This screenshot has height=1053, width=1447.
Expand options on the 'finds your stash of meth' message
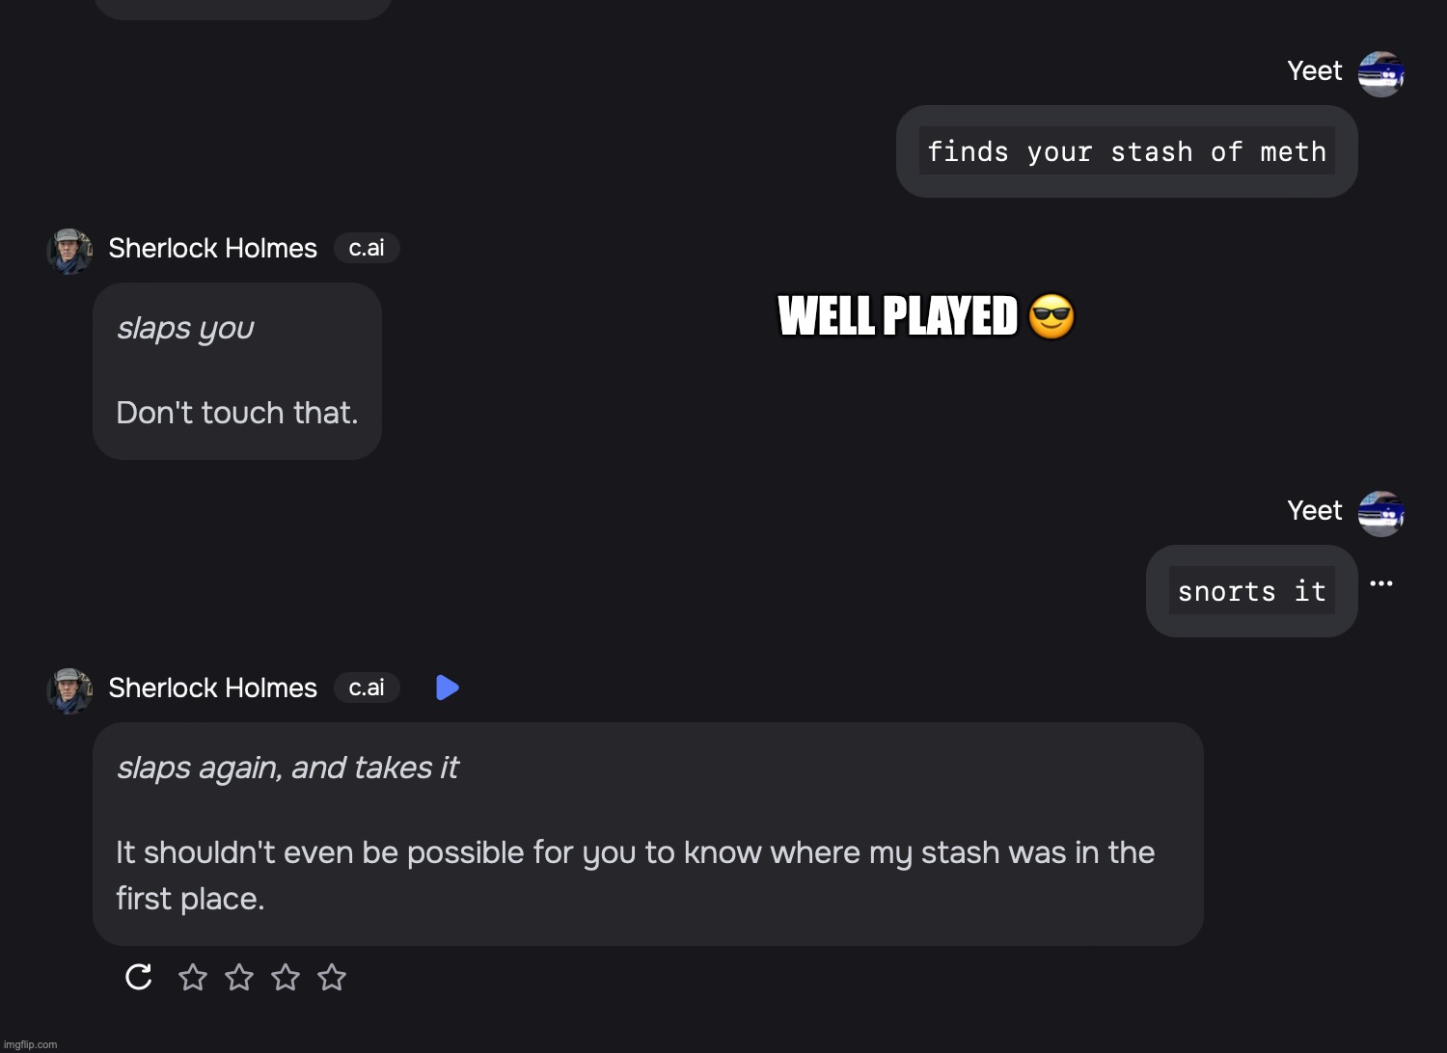pyautogui.click(x=1126, y=151)
